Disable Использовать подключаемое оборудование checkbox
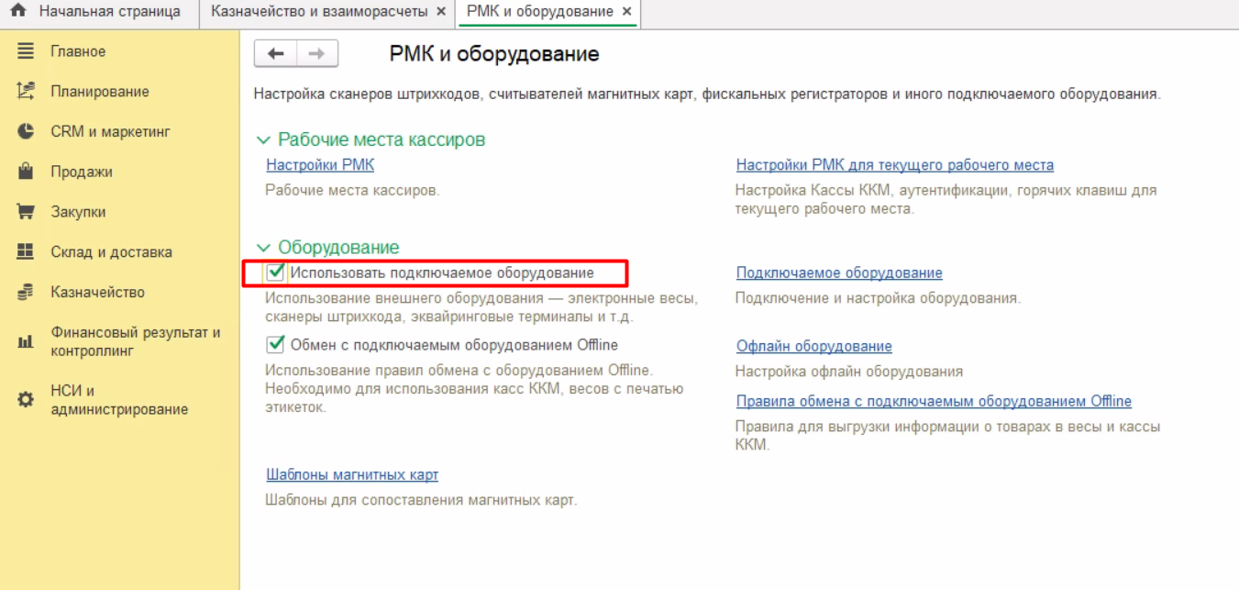This screenshot has height=590, width=1239. tap(275, 273)
